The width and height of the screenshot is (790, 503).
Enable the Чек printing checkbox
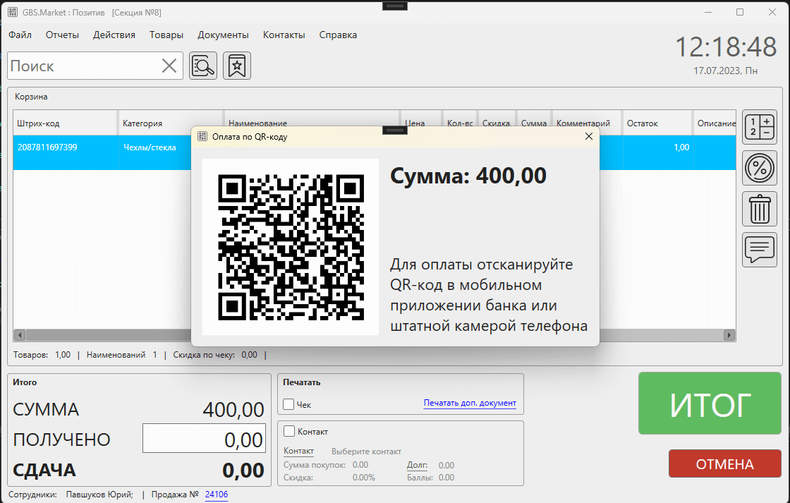coord(288,404)
